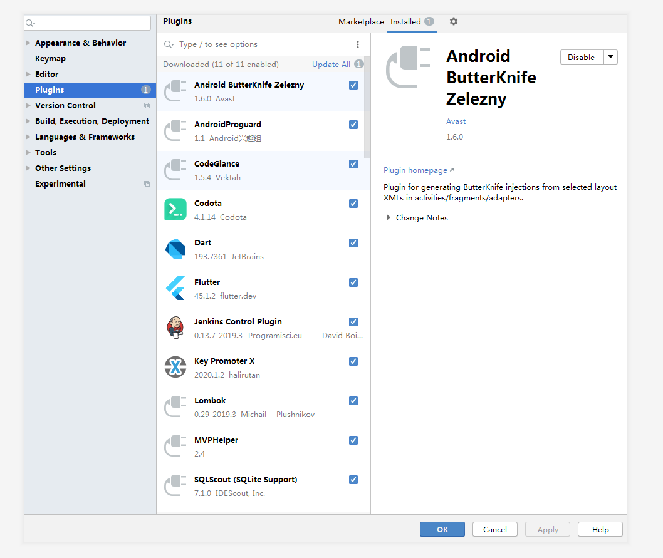Select the Lombok plugin name
The image size is (663, 558).
[210, 400]
